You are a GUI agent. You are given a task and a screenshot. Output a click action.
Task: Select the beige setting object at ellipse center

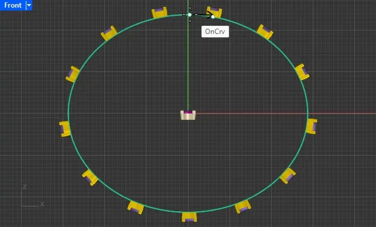(x=188, y=115)
